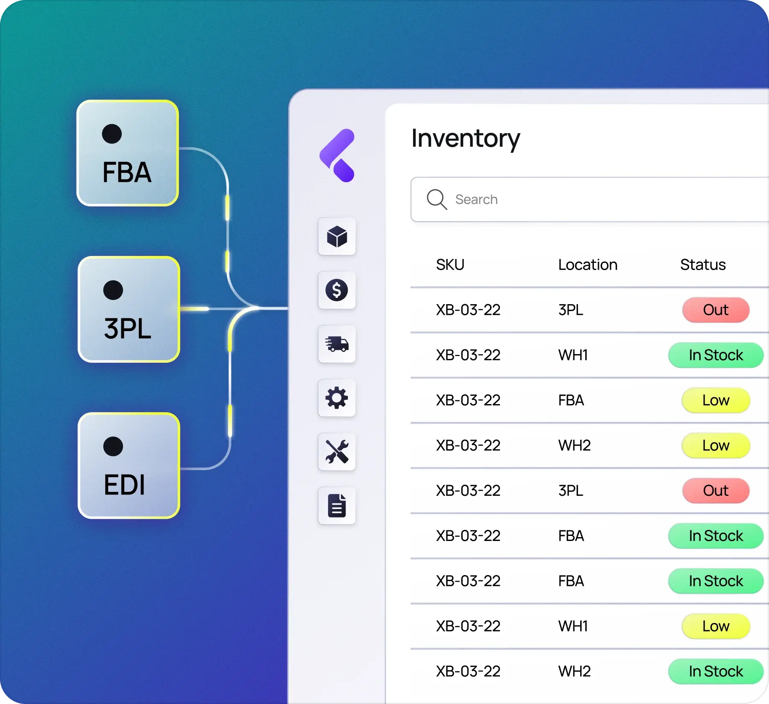Open the settings gear icon
769x704 pixels.
[337, 398]
